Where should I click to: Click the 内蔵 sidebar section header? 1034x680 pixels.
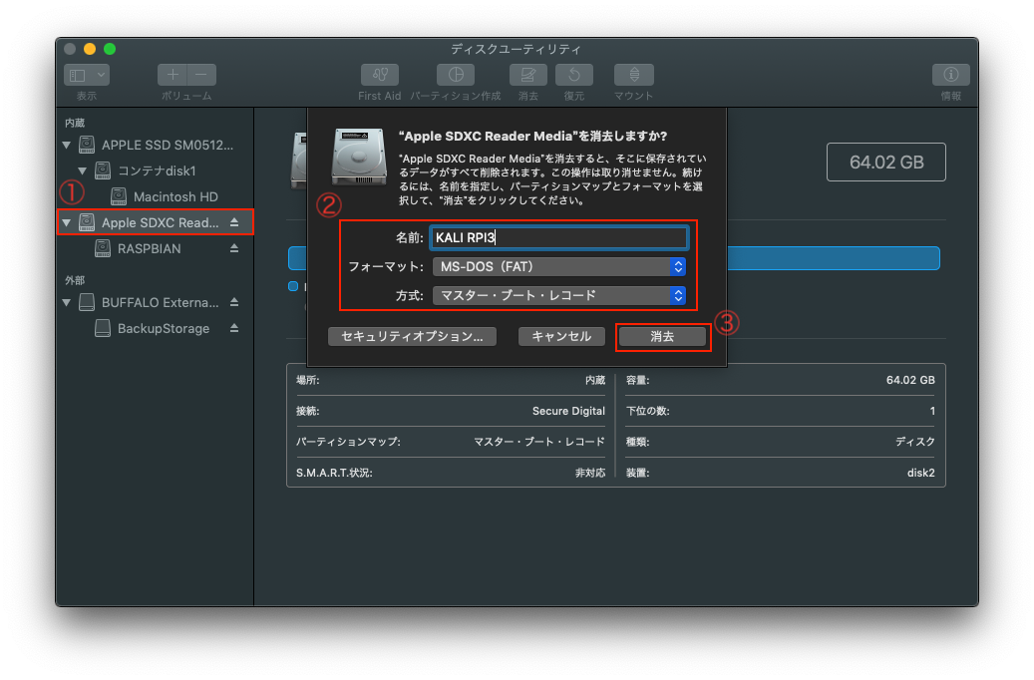(75, 123)
